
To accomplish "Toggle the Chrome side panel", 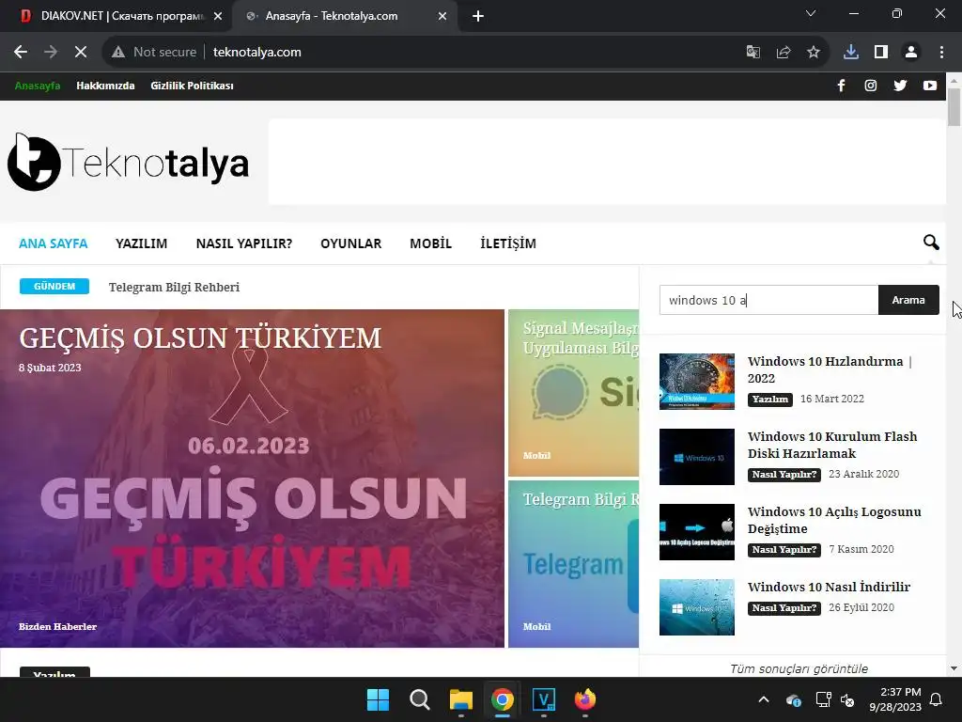I will [881, 53].
